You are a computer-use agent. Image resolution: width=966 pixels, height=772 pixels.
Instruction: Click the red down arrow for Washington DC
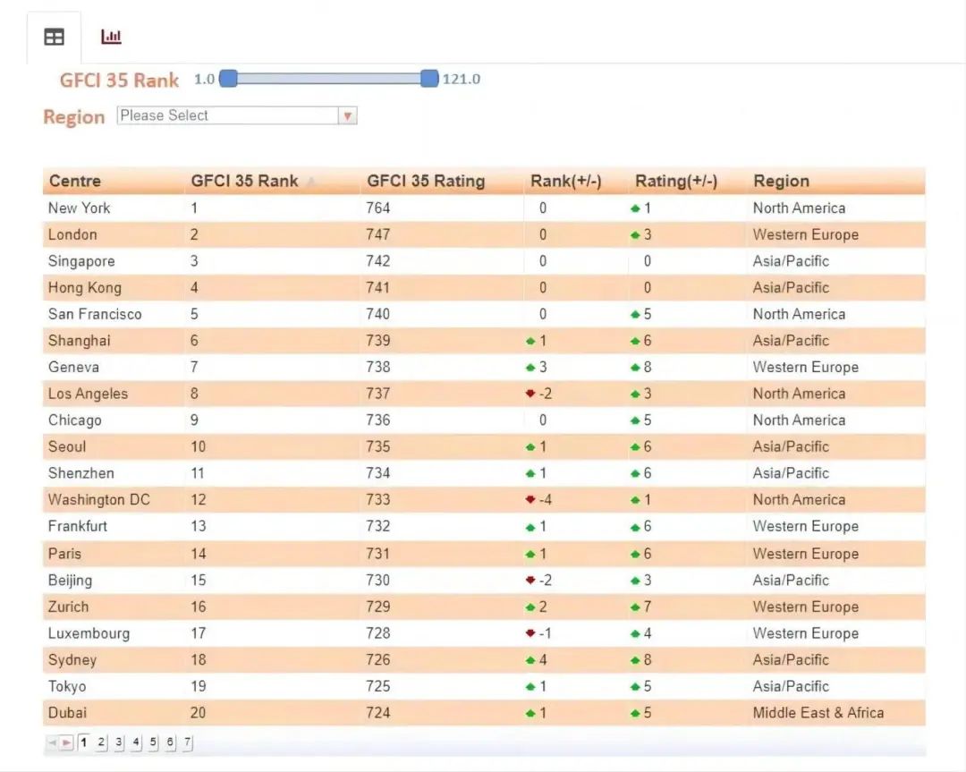pos(530,500)
